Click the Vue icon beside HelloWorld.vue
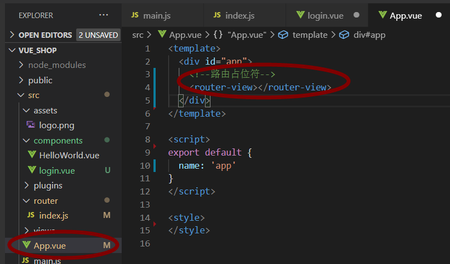 coord(32,154)
